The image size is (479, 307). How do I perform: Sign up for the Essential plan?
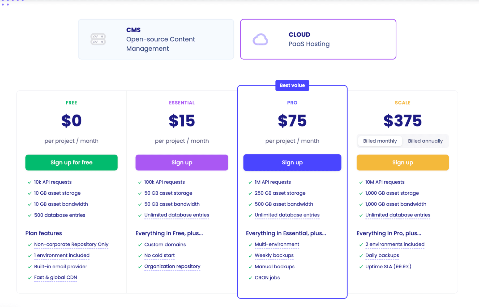pyautogui.click(x=182, y=162)
